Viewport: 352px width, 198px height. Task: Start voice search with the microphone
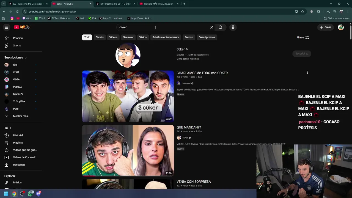click(233, 27)
